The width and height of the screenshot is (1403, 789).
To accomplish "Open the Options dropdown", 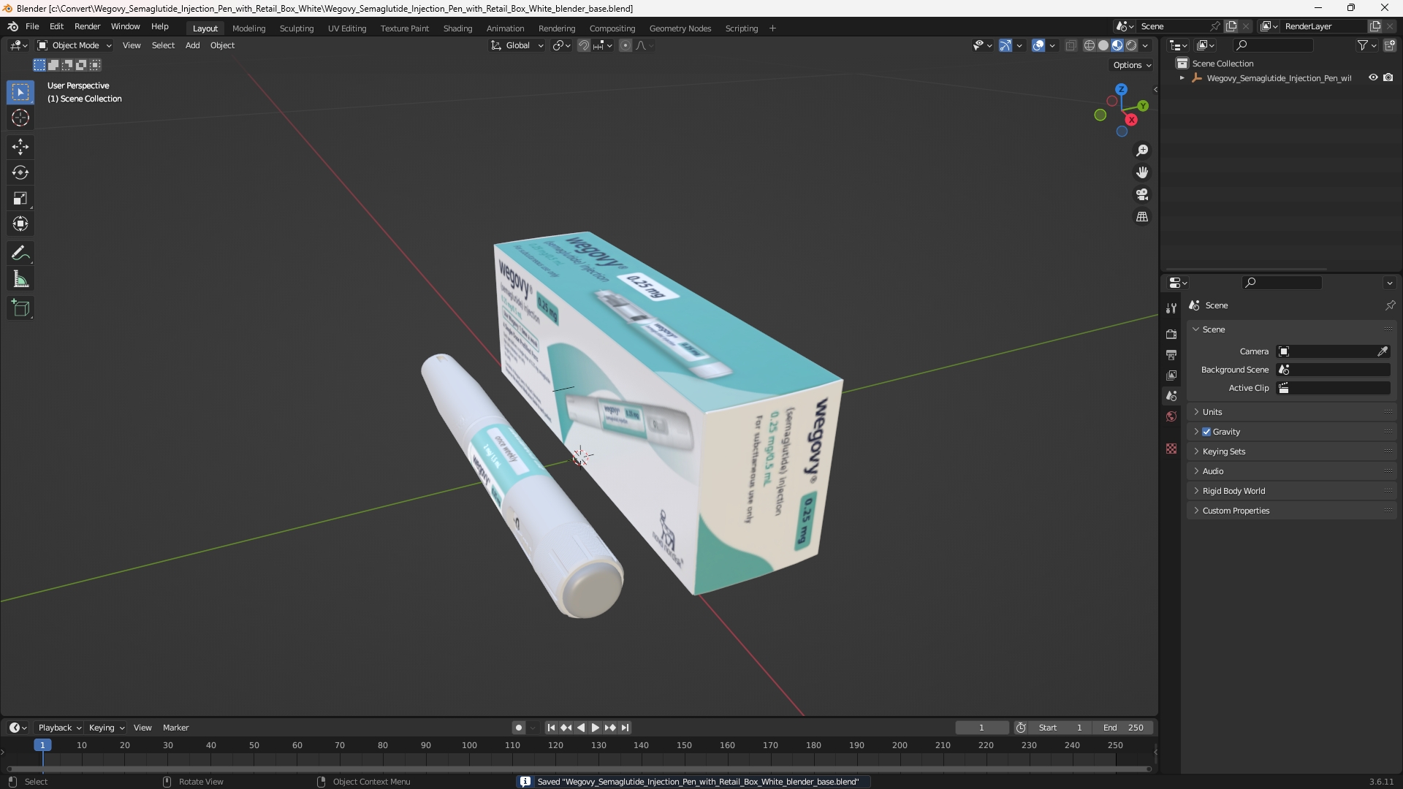I will pos(1131,65).
